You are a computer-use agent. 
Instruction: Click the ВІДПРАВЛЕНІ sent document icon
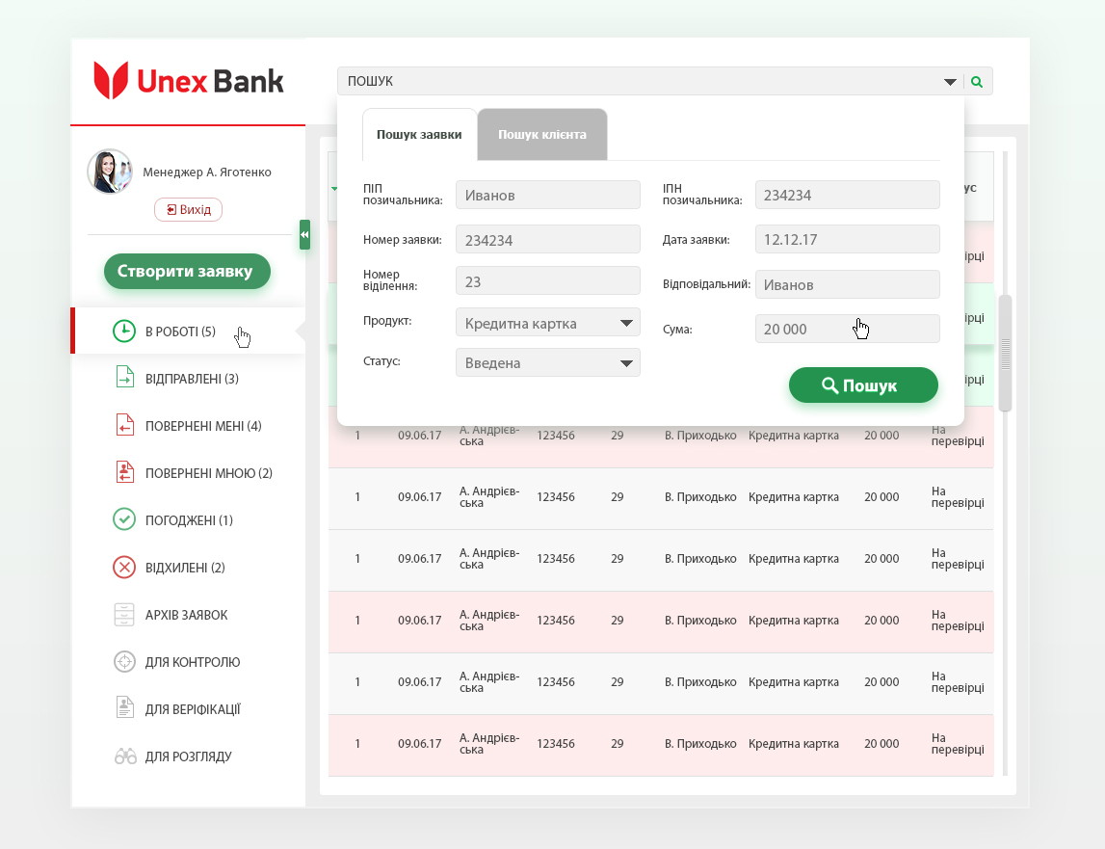pyautogui.click(x=124, y=379)
